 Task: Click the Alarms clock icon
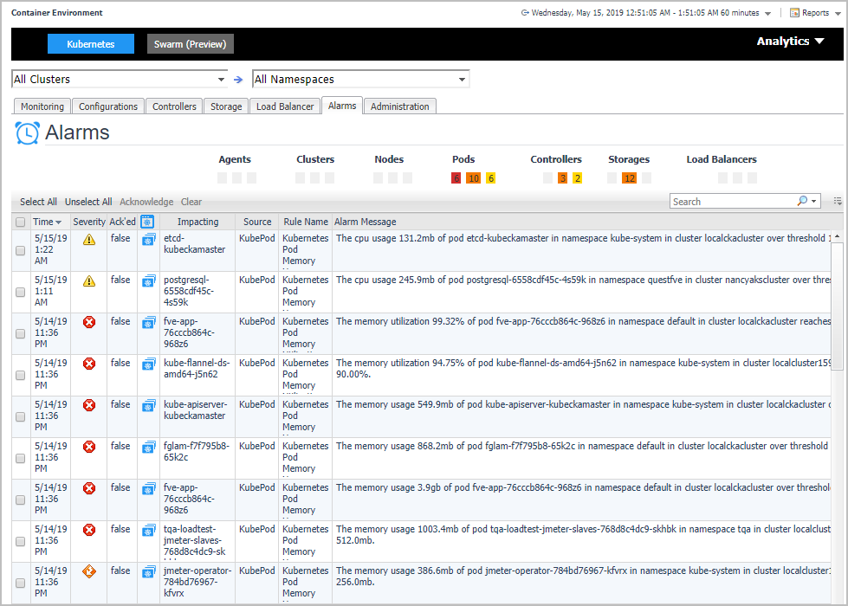(x=28, y=133)
